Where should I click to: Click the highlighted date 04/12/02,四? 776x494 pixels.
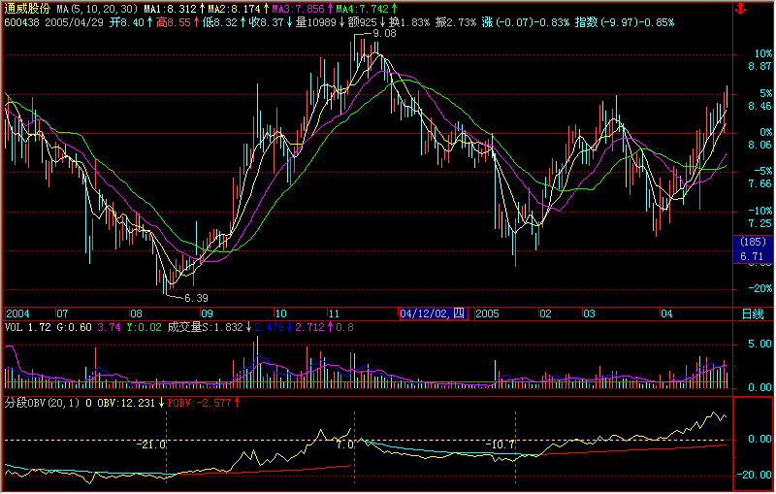433,313
